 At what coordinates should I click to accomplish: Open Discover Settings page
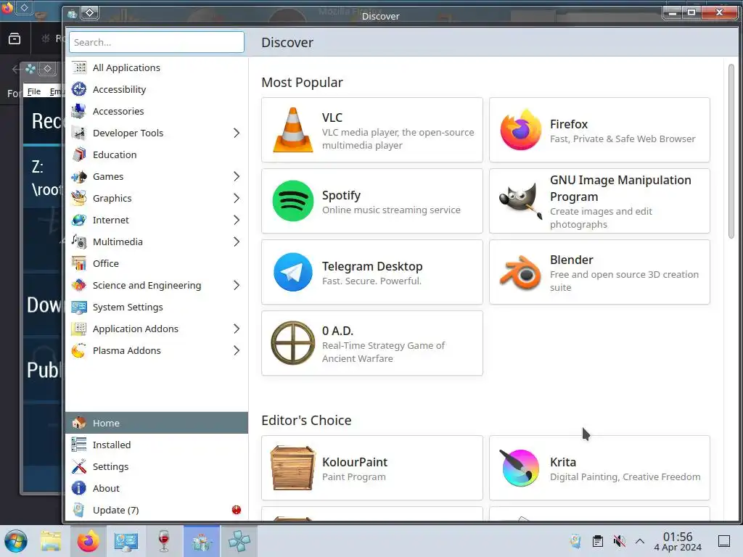157,466
